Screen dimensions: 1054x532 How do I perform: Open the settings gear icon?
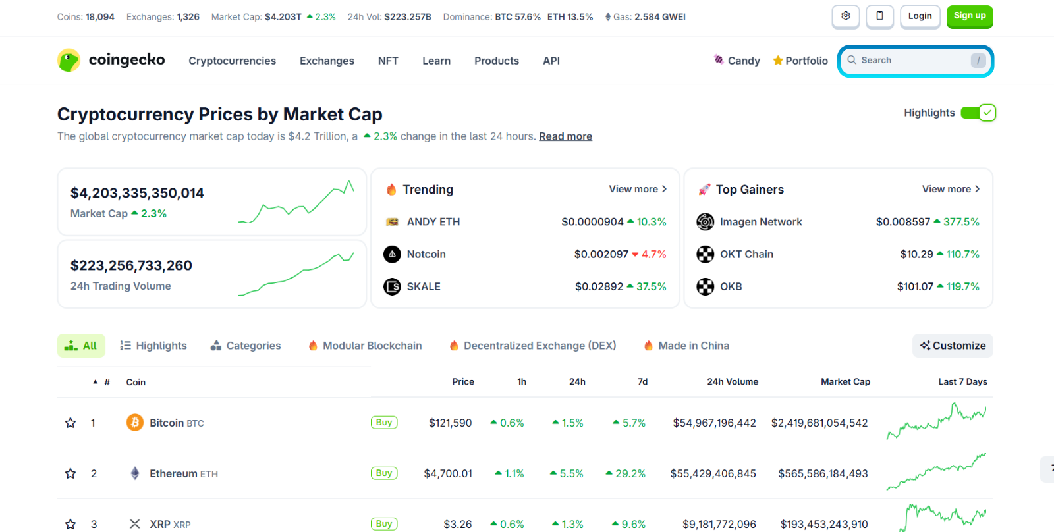coord(846,16)
